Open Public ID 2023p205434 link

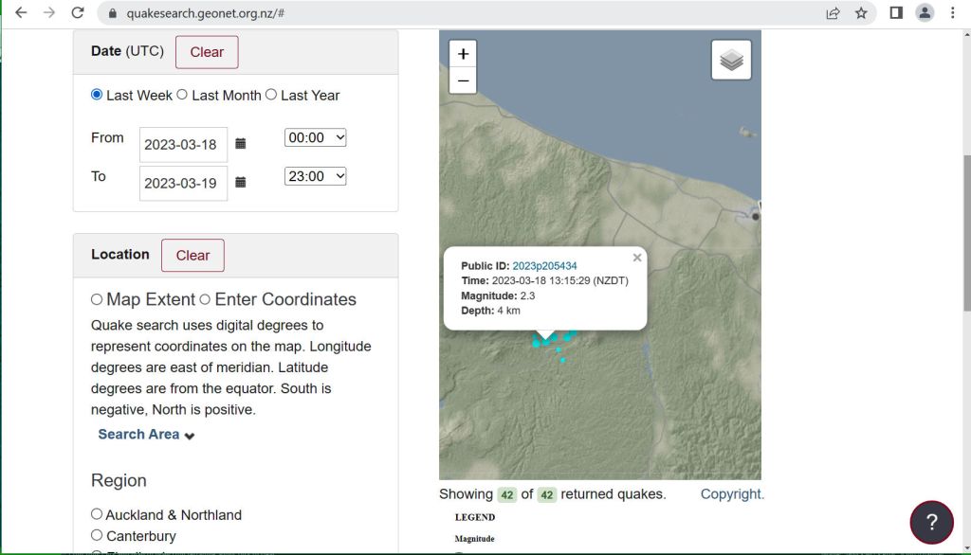tap(544, 266)
